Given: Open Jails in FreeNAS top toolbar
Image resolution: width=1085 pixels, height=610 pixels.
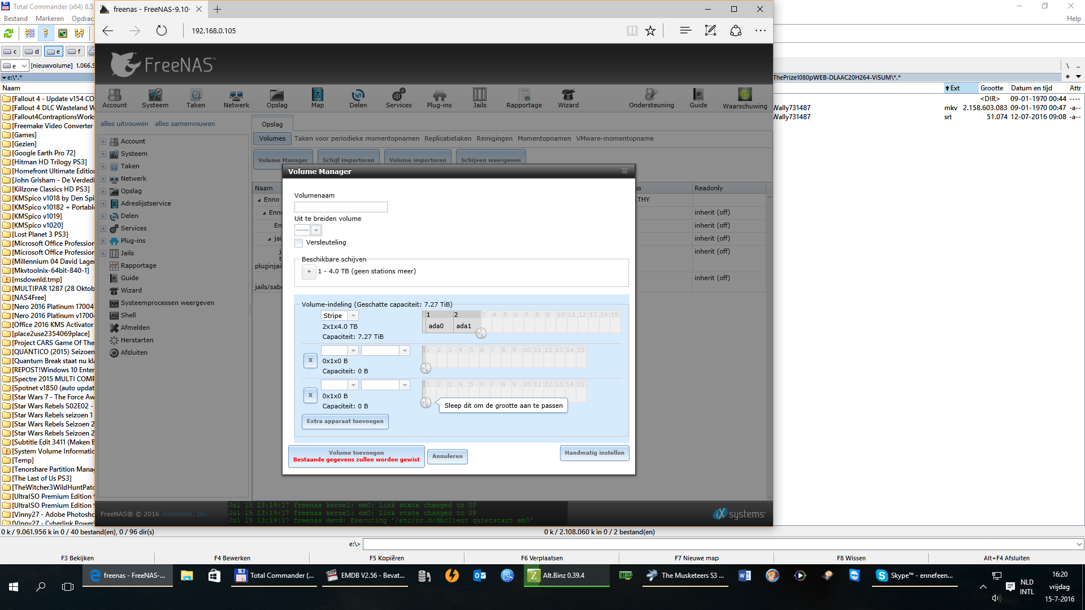Looking at the screenshot, I should point(480,98).
